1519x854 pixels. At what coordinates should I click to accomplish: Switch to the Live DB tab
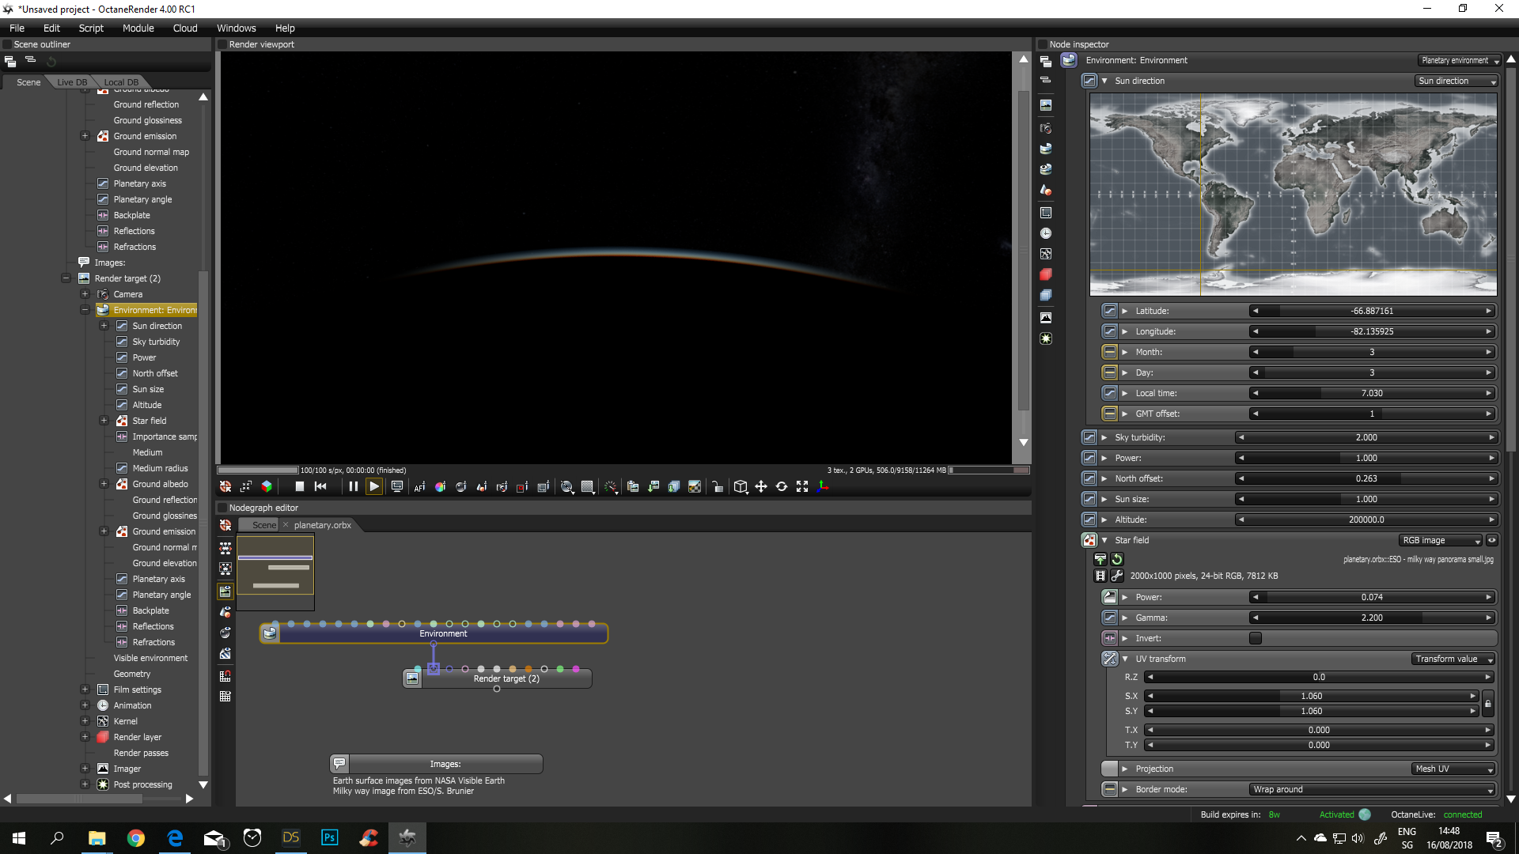click(x=72, y=82)
